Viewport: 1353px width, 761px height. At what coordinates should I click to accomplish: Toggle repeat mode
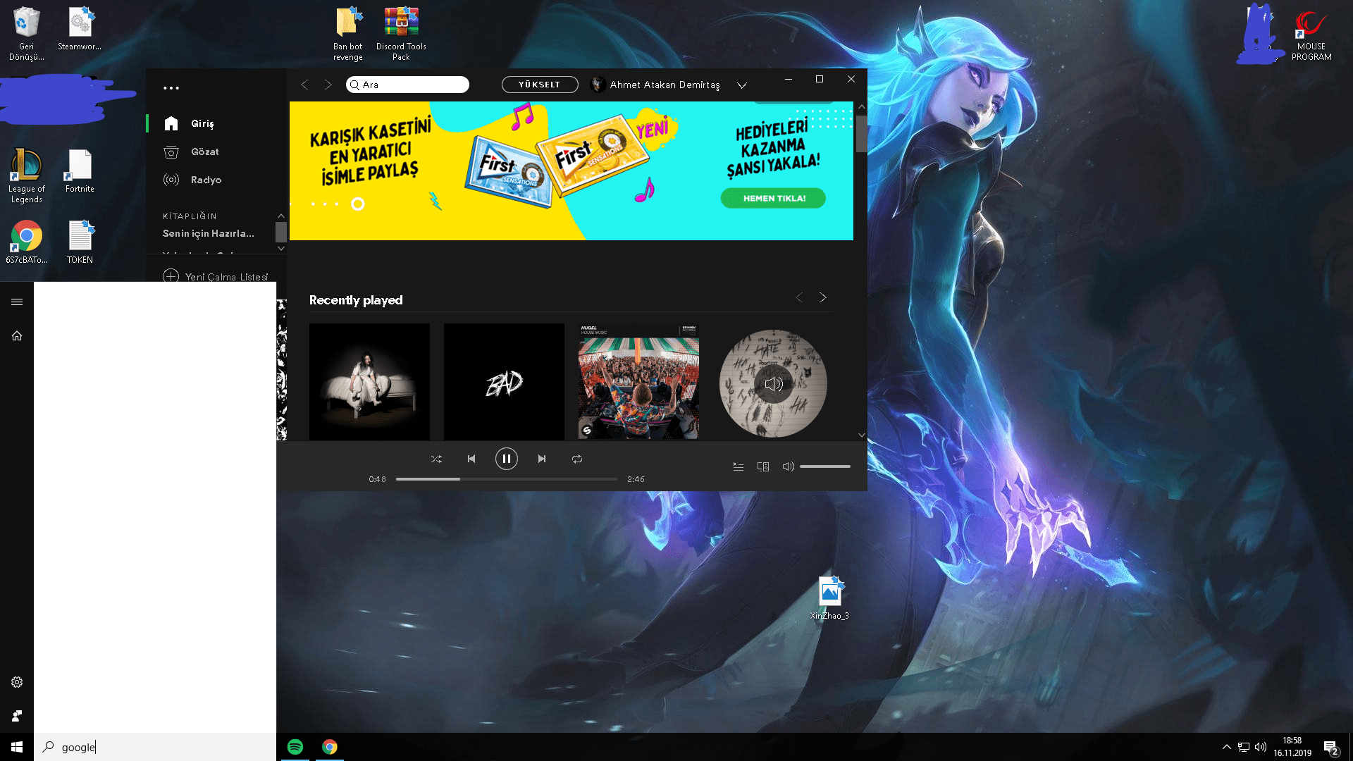pyautogui.click(x=577, y=459)
